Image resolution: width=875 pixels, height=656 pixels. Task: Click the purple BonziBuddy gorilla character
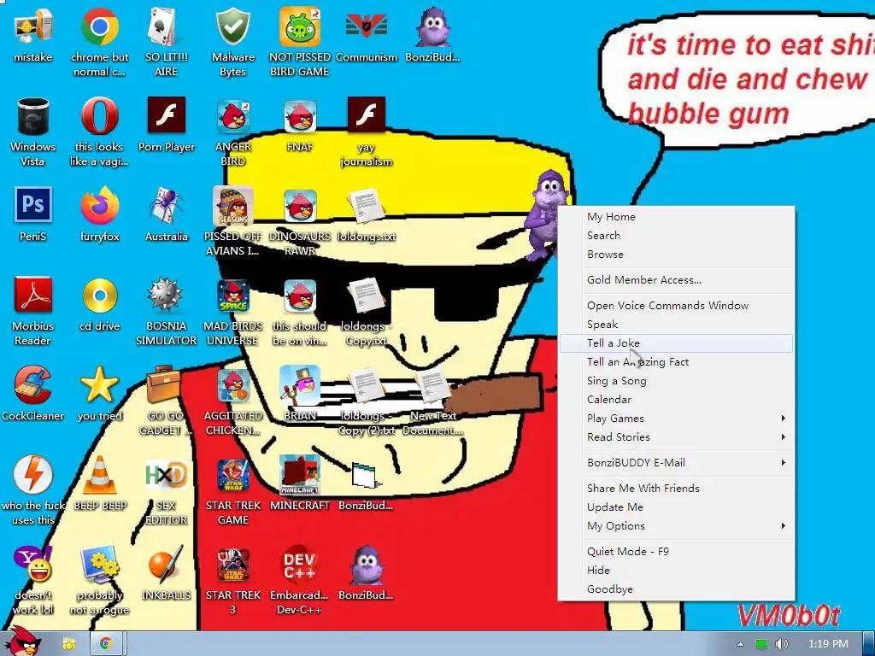545,215
